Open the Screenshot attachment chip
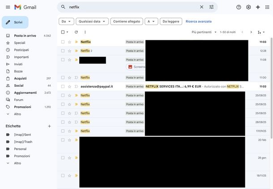The image size is (273, 189). click(136, 67)
